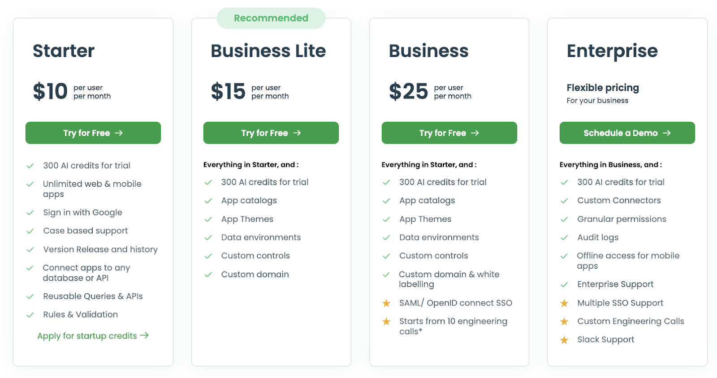Image resolution: width=717 pixels, height=378 pixels.
Task: Click Try for Free under Business Lite
Action: click(x=271, y=133)
